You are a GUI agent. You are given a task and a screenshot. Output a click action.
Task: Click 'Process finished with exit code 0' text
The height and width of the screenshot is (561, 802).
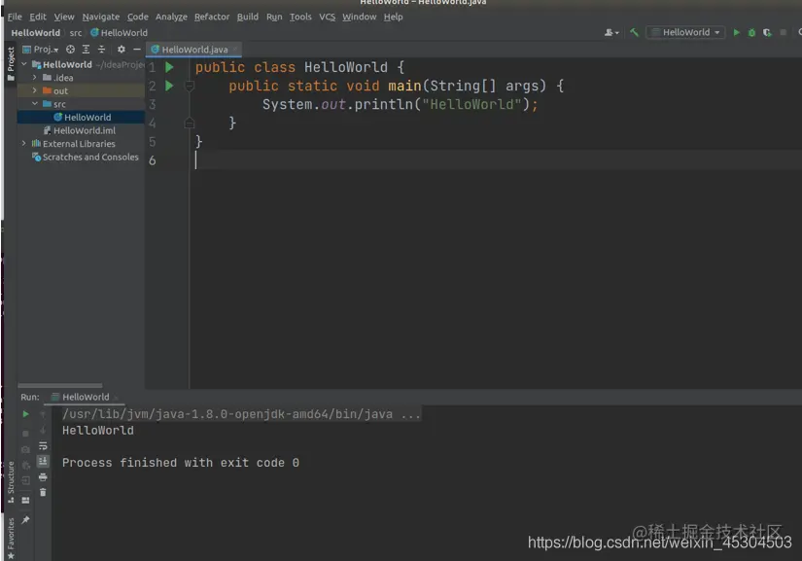tap(181, 463)
